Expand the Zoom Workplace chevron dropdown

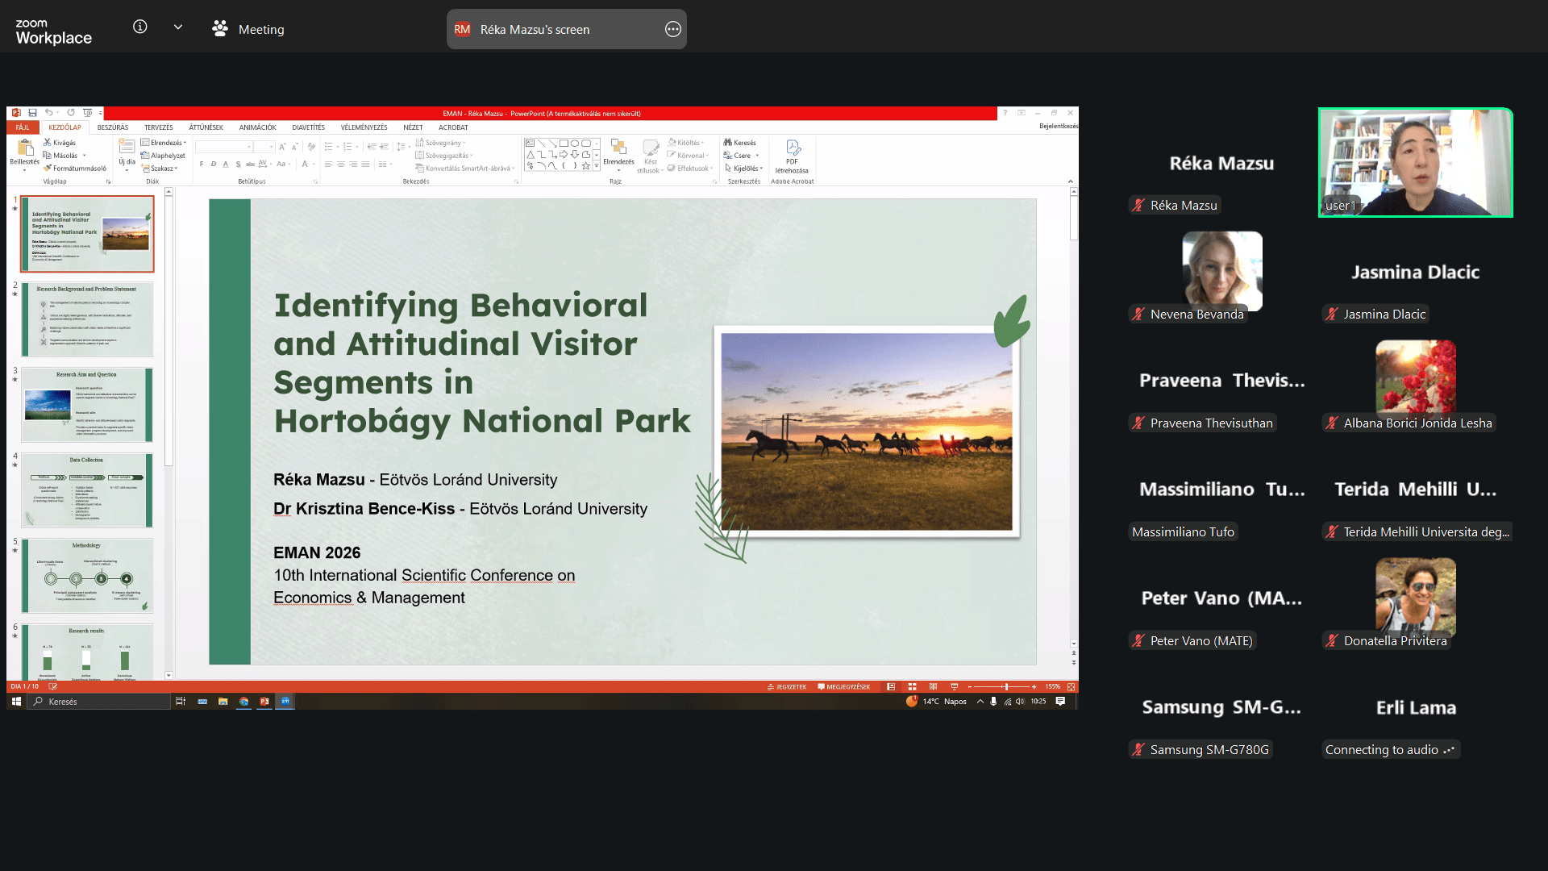click(178, 27)
